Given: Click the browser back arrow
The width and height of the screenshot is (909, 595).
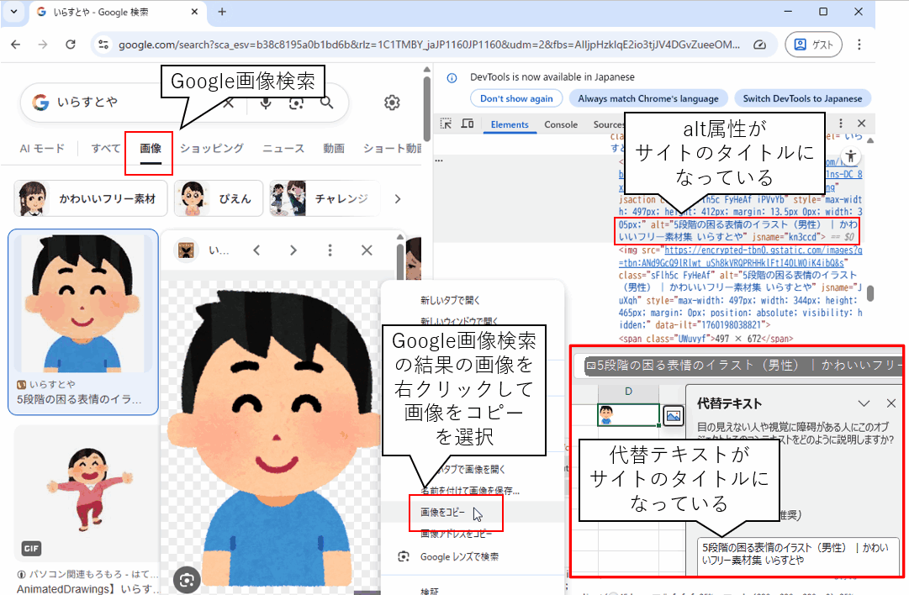Looking at the screenshot, I should coord(16,45).
